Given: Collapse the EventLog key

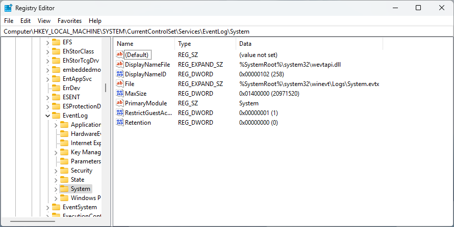Looking at the screenshot, I should tap(48, 116).
